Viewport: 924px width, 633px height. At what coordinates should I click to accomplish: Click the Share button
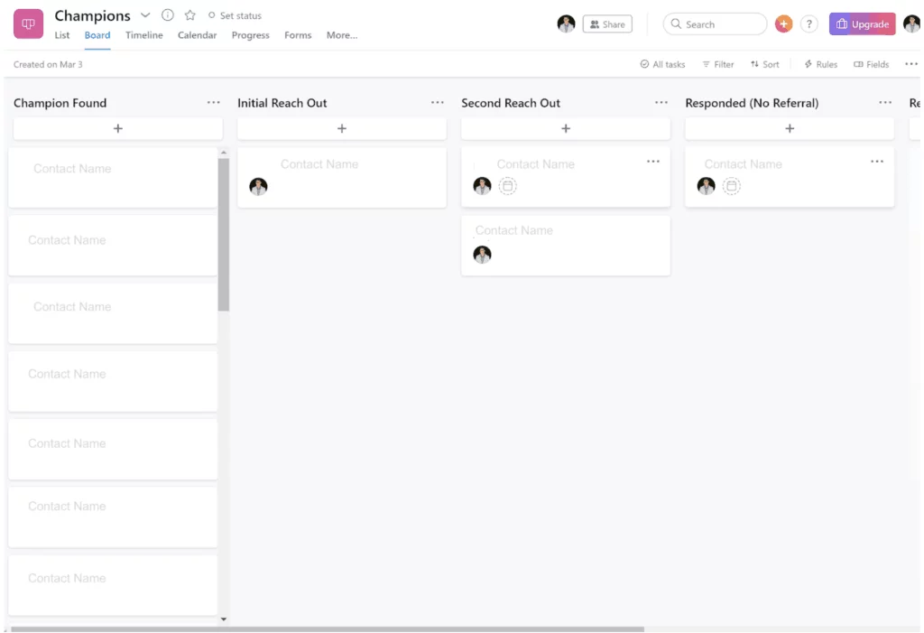tap(607, 24)
